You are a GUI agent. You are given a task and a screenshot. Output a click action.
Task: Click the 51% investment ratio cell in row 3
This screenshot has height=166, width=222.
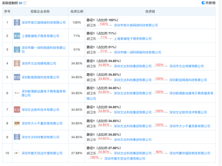coord(77,50)
